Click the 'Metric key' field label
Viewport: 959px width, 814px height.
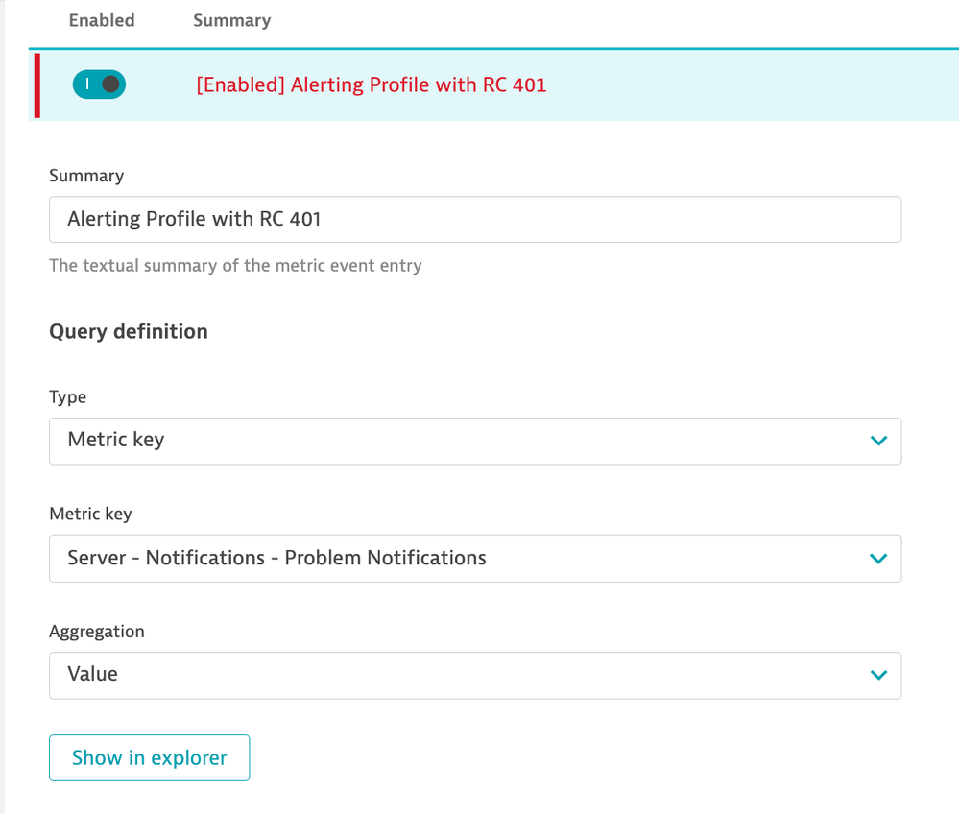click(90, 514)
